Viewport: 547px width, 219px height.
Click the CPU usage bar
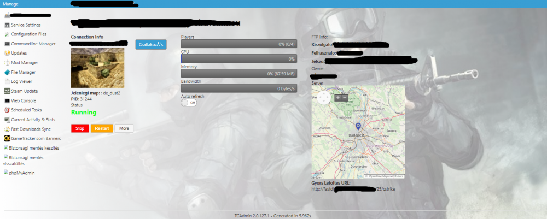pos(239,59)
